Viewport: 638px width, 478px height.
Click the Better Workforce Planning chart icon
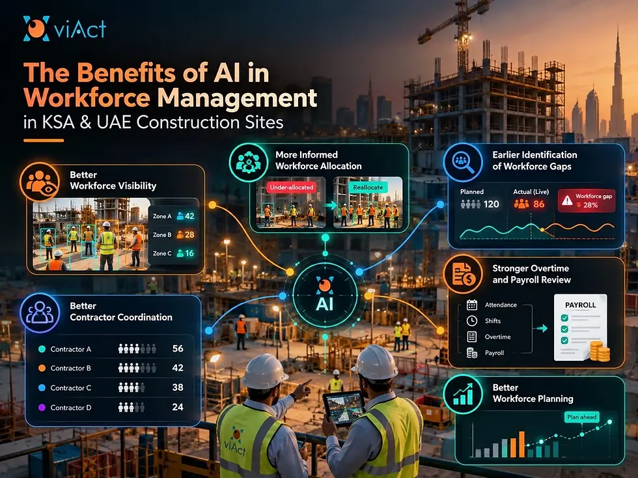pyautogui.click(x=463, y=394)
